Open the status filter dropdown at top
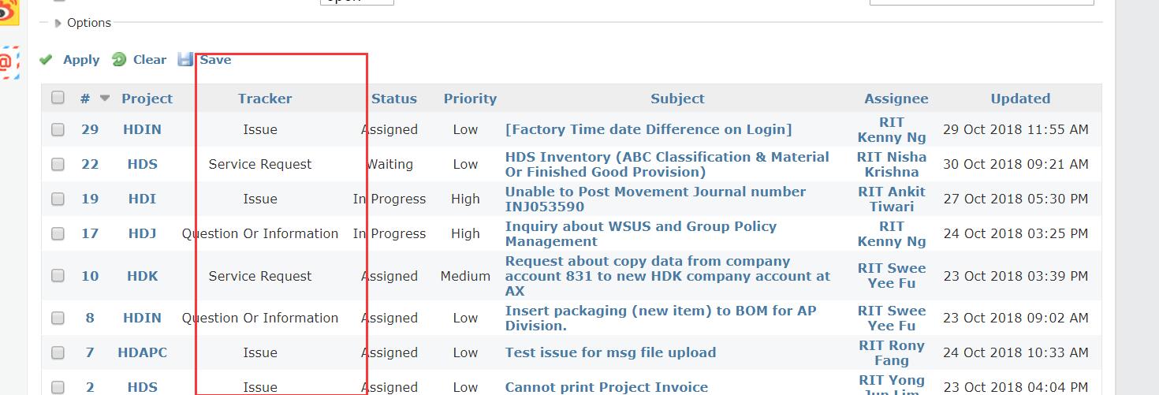Image resolution: width=1159 pixels, height=395 pixels. [356, 2]
